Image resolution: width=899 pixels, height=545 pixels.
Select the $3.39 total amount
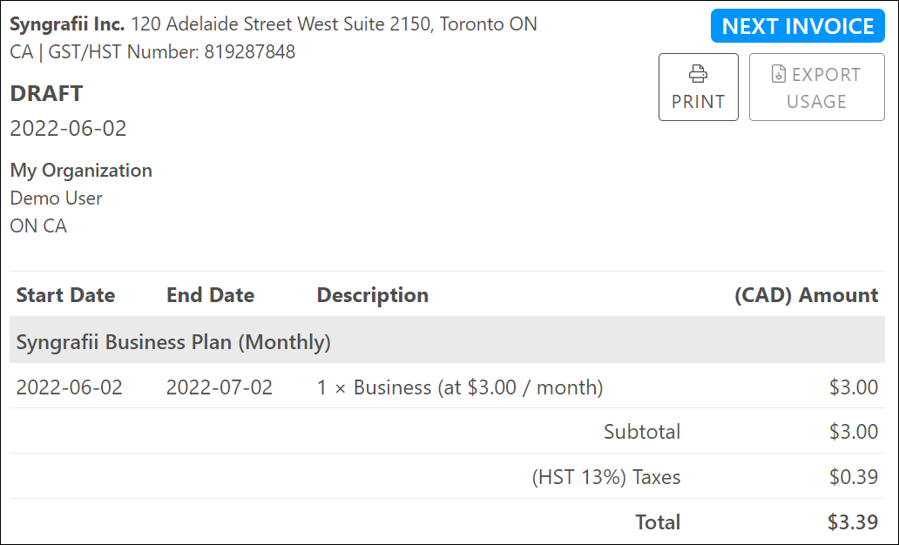(x=853, y=522)
